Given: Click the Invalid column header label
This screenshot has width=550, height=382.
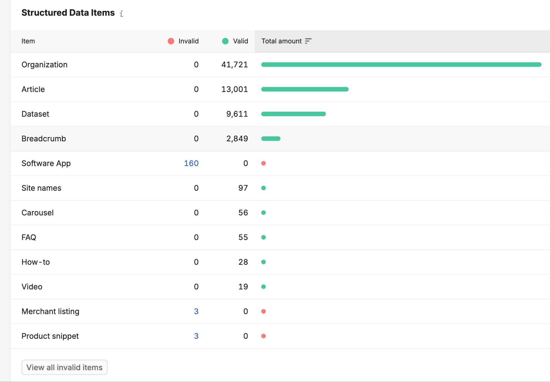Looking at the screenshot, I should click(189, 41).
